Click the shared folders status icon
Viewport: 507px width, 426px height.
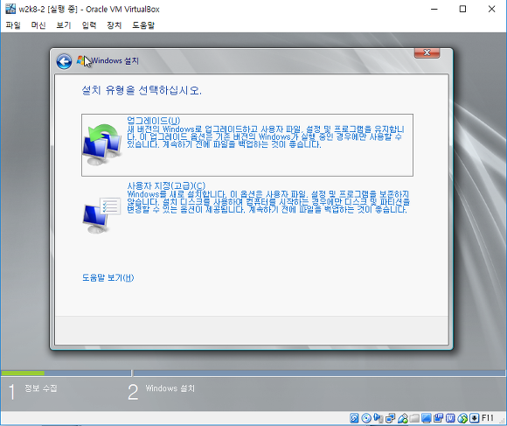(414, 418)
